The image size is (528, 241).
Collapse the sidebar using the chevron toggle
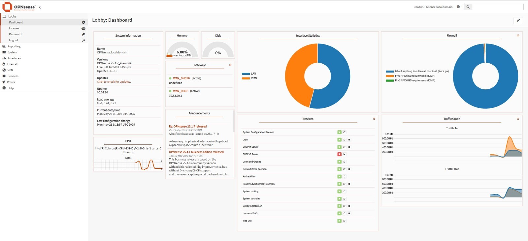pos(40,7)
